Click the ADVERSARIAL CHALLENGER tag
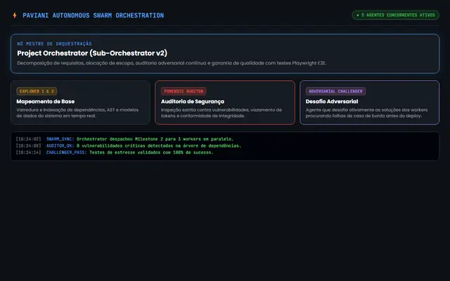The width and height of the screenshot is (450, 281). (335, 91)
